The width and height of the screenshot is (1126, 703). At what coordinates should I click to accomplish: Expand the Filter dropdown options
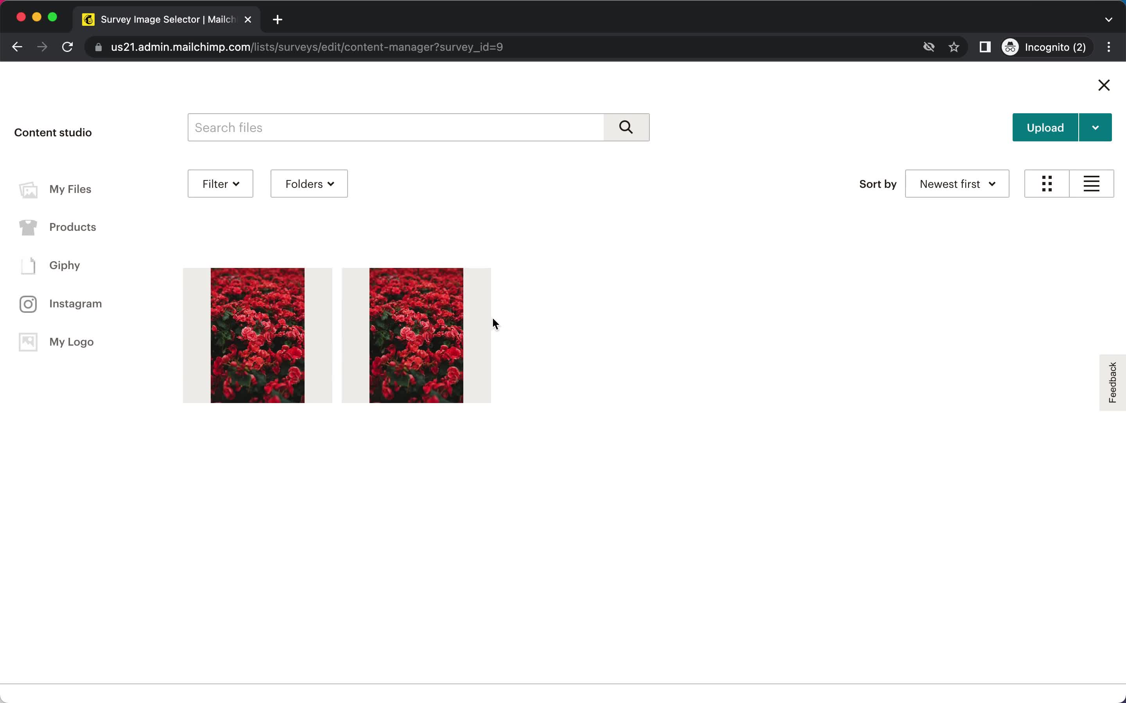tap(220, 184)
